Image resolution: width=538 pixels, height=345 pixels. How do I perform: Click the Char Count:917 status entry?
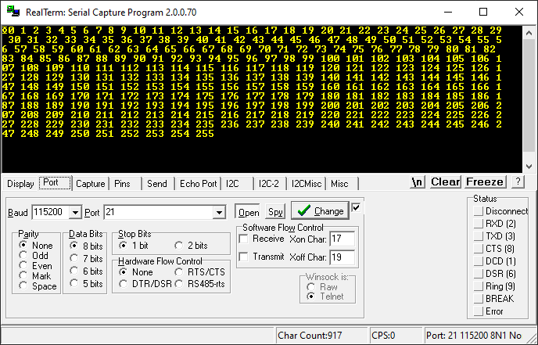coord(322,336)
